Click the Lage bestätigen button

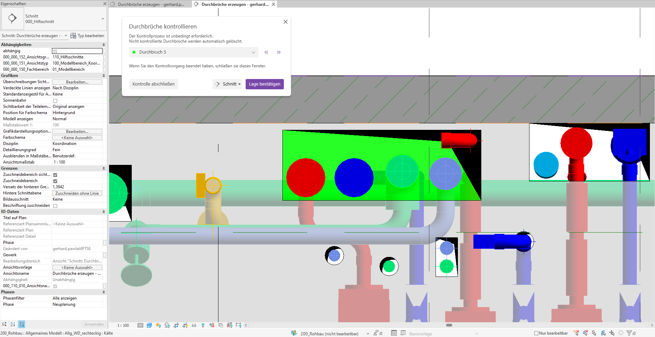pos(265,84)
